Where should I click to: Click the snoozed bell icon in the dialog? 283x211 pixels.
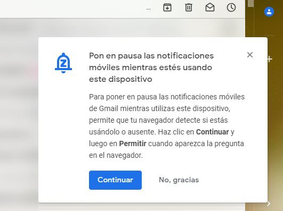[x=63, y=63]
